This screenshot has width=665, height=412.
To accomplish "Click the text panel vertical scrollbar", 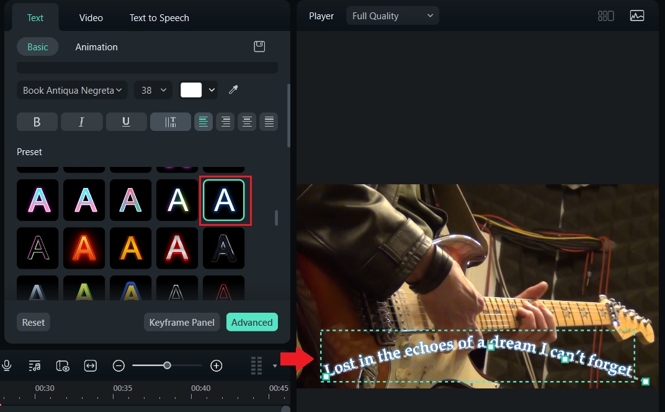I will pyautogui.click(x=288, y=115).
